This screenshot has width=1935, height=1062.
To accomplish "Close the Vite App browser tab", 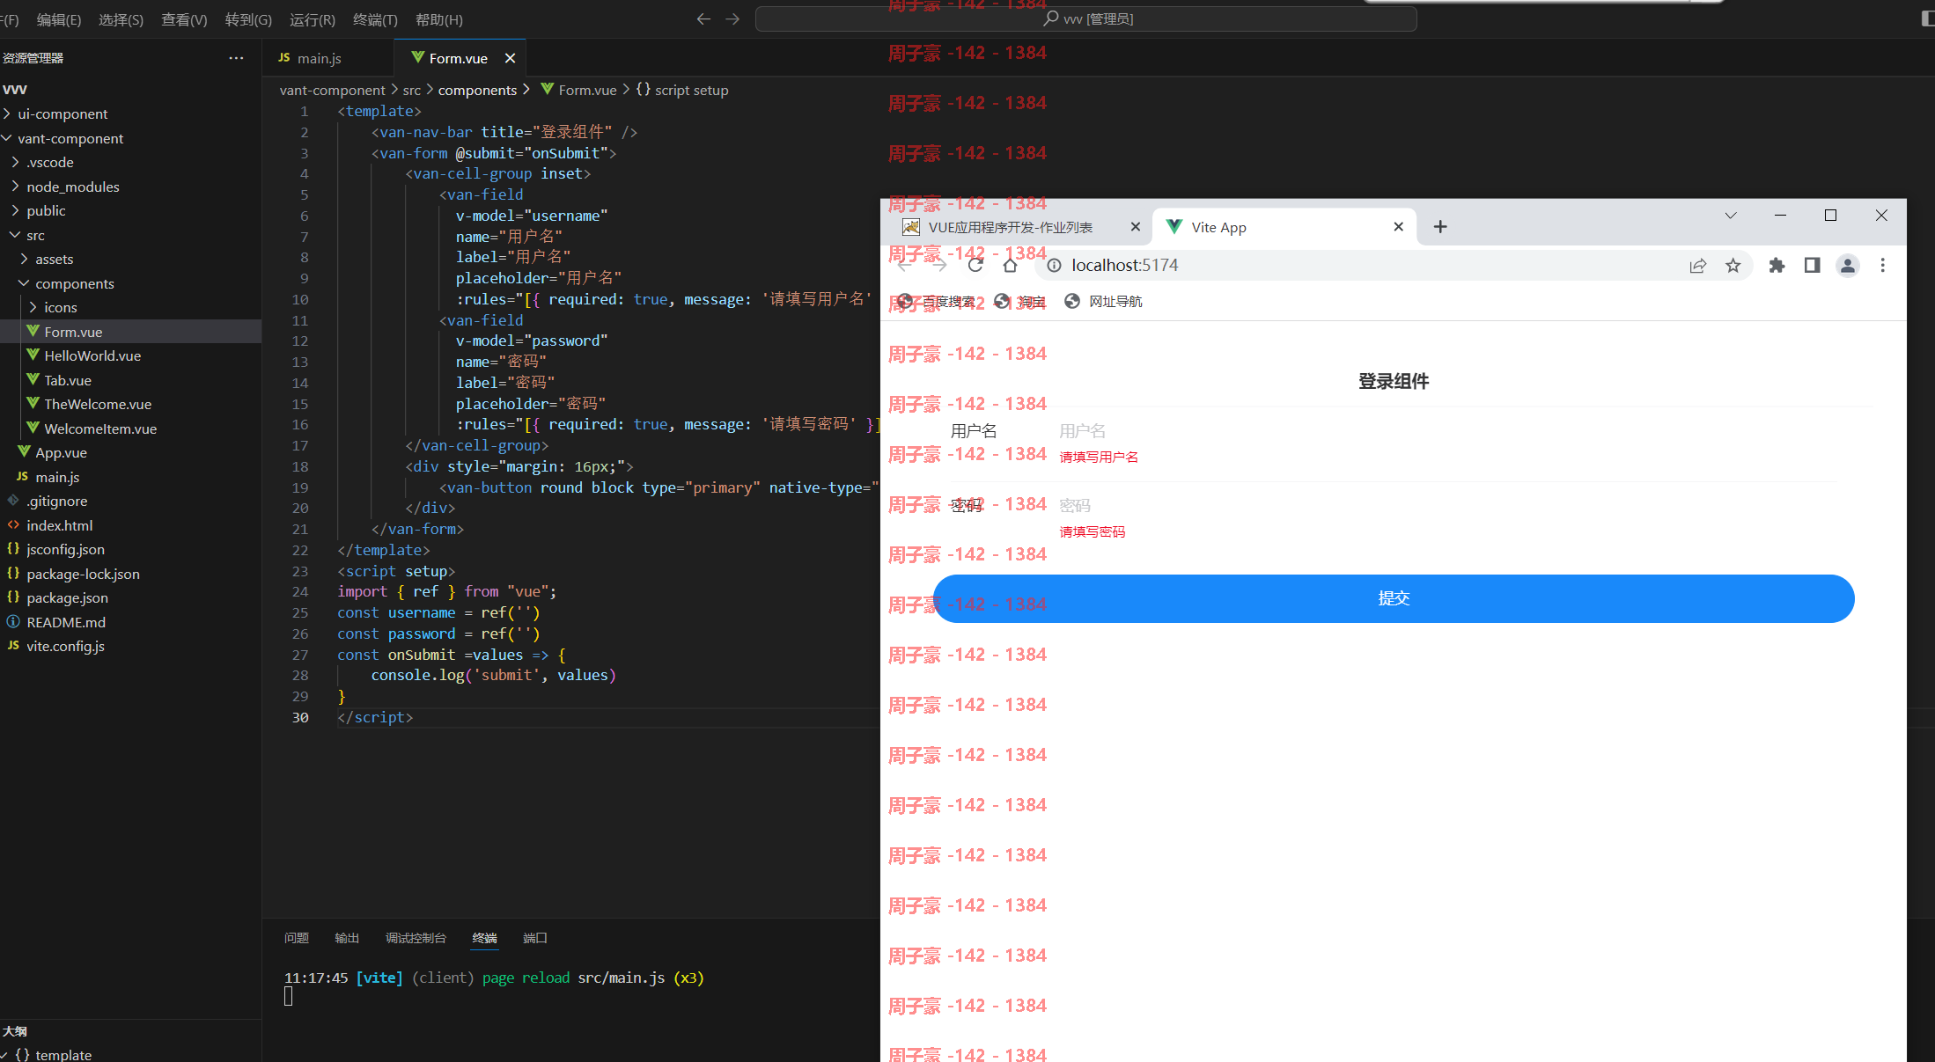I will click(x=1398, y=227).
